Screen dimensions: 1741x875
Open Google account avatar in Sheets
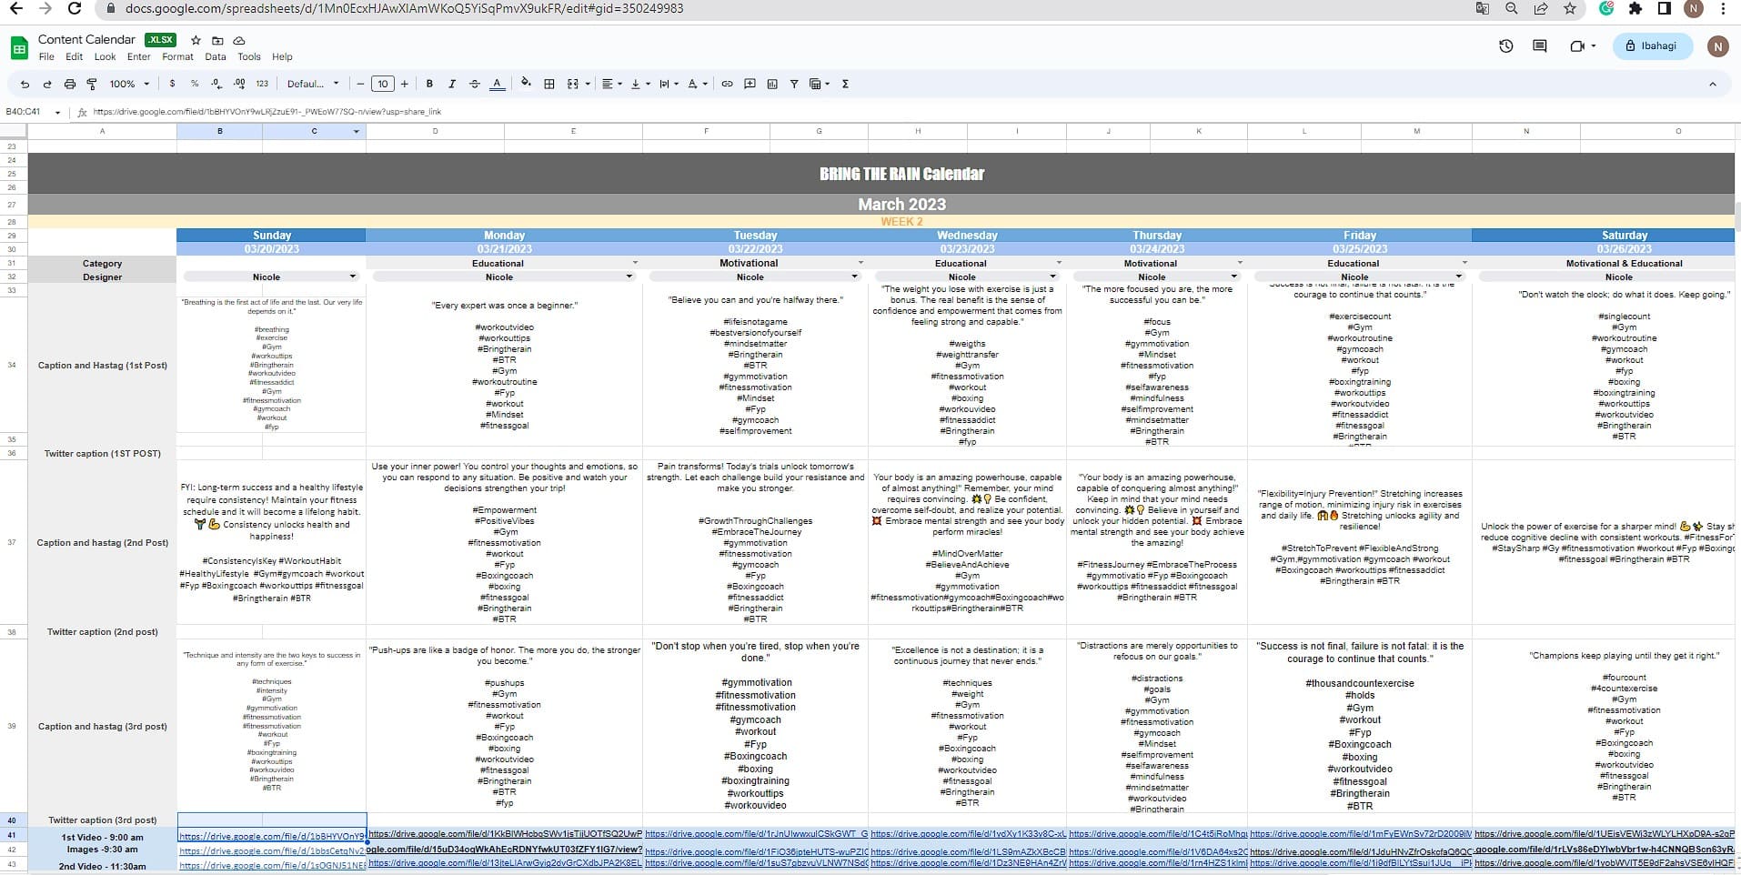click(x=1718, y=46)
